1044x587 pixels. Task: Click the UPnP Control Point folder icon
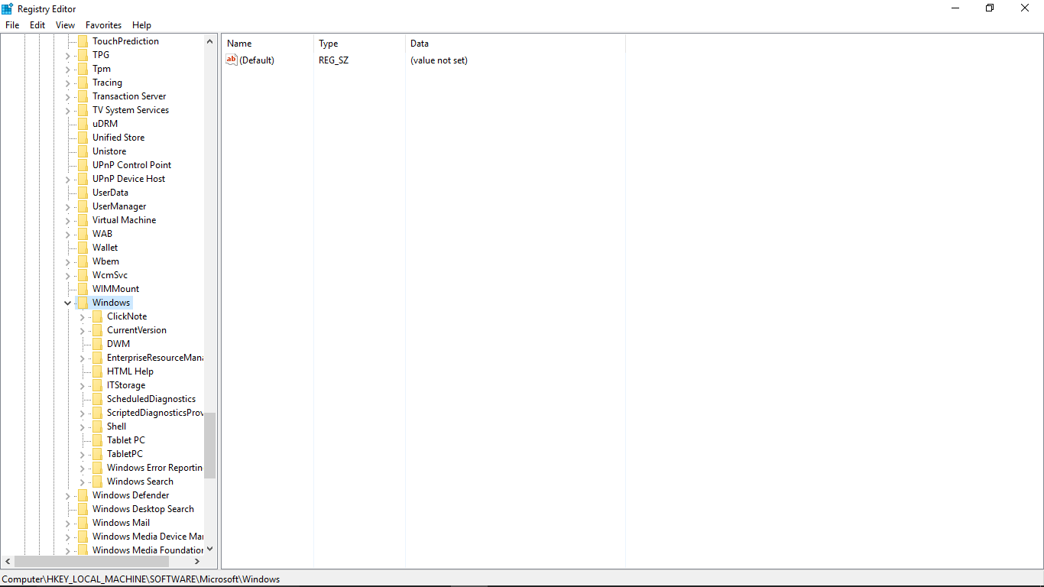[x=83, y=165]
